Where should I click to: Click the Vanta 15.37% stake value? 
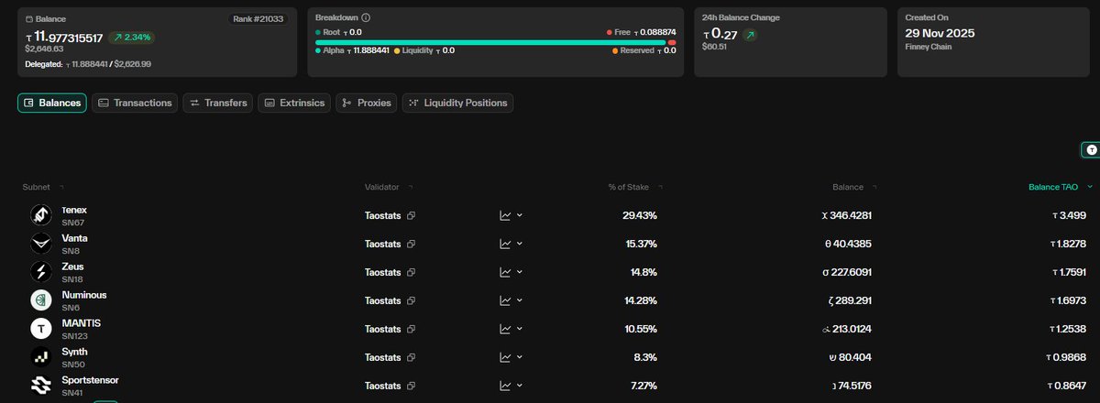point(640,244)
